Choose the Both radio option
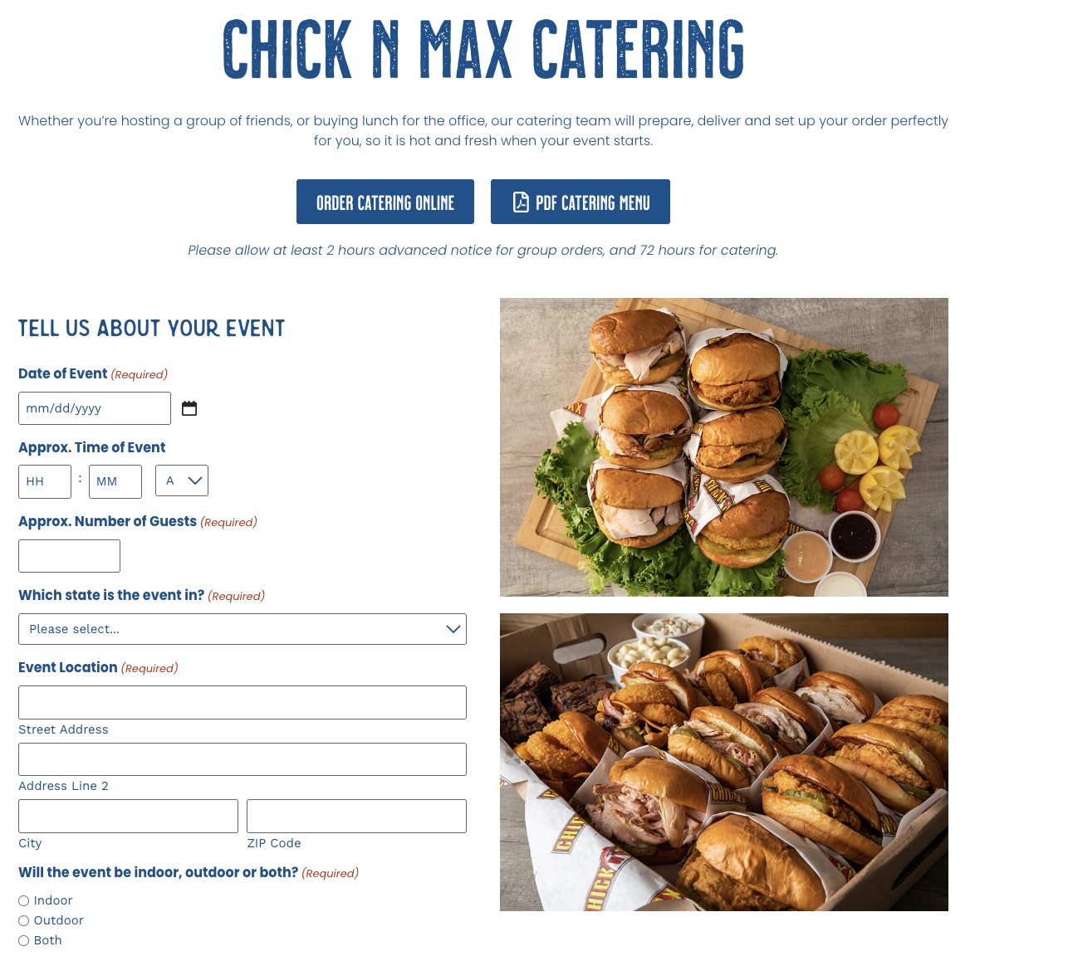The width and height of the screenshot is (1068, 956). click(x=24, y=940)
